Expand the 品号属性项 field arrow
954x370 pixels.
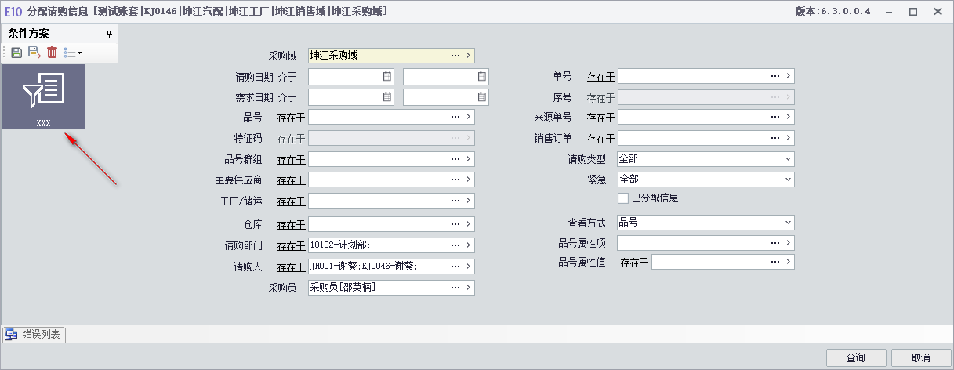coord(789,242)
